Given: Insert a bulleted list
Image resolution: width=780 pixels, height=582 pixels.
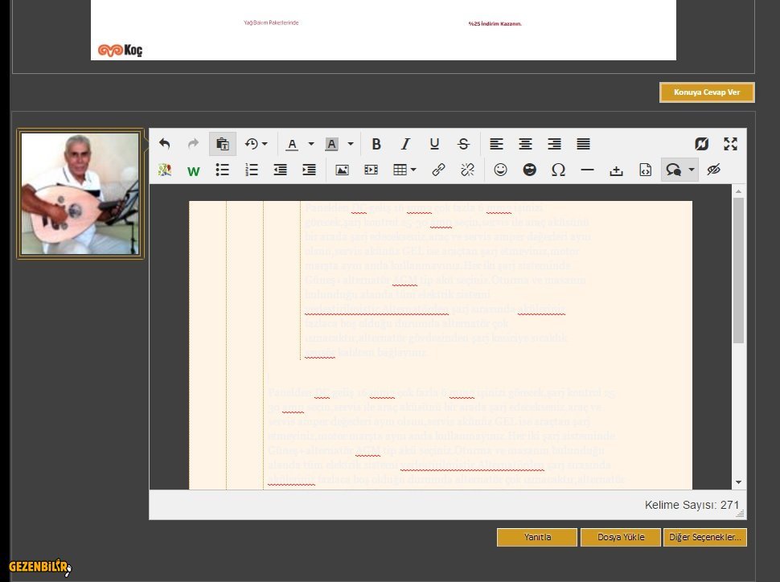Looking at the screenshot, I should (x=223, y=170).
